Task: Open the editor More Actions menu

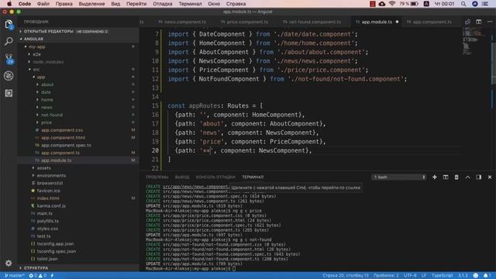Action: [x=490, y=22]
